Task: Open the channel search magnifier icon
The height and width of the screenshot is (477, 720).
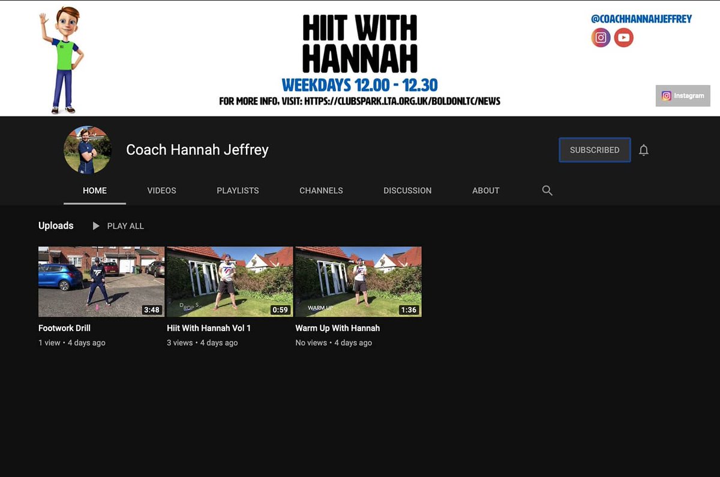Action: 547,190
